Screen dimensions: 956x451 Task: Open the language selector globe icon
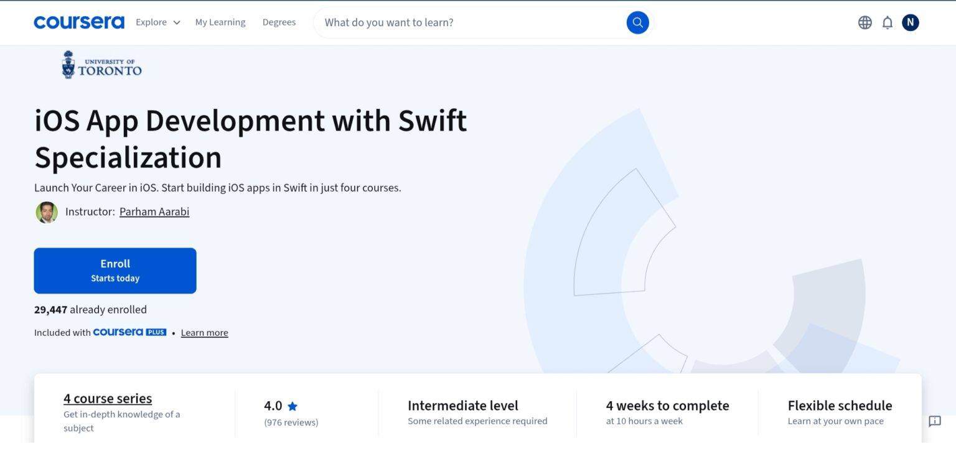point(865,22)
